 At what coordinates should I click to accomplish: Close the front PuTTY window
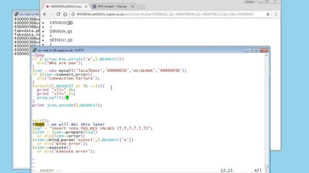click(x=264, y=50)
